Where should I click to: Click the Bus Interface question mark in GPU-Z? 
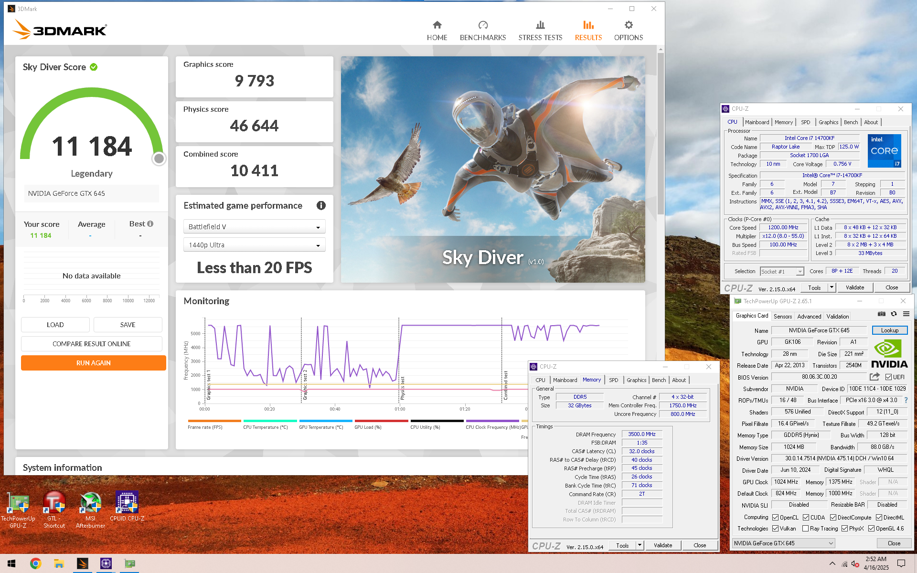(x=906, y=400)
